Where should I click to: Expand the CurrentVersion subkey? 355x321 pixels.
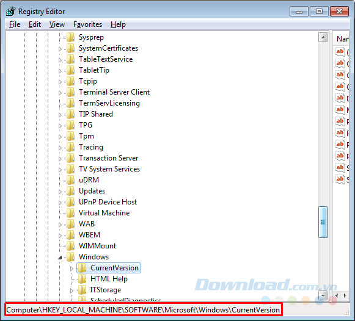71,269
